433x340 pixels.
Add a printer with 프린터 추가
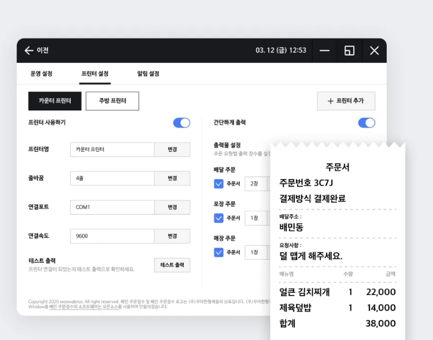pos(346,101)
